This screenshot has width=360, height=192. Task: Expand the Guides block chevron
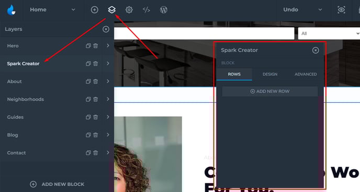click(108, 117)
